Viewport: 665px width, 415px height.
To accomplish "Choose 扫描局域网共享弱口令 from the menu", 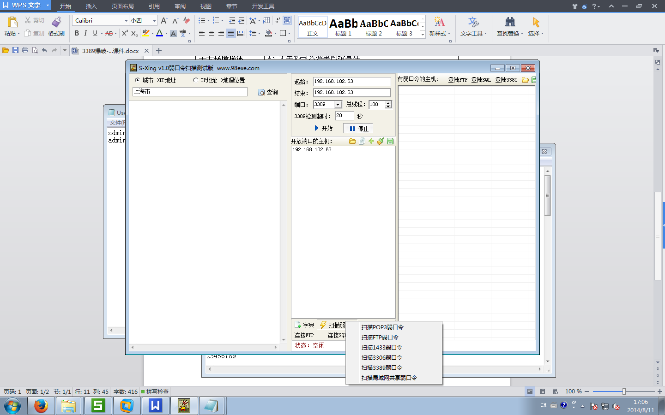I will coord(394,378).
